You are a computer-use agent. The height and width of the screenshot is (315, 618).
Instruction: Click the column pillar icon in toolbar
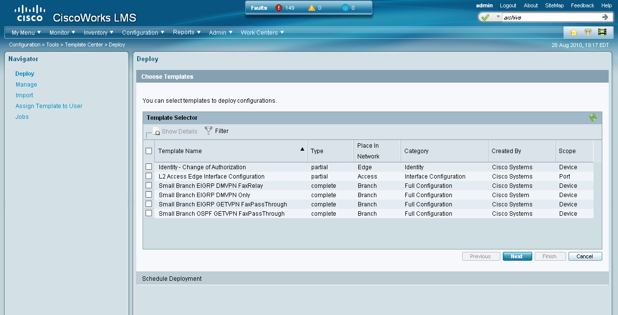coord(588,32)
